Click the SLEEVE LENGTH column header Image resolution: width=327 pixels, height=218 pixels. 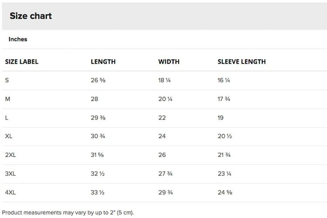[242, 62]
